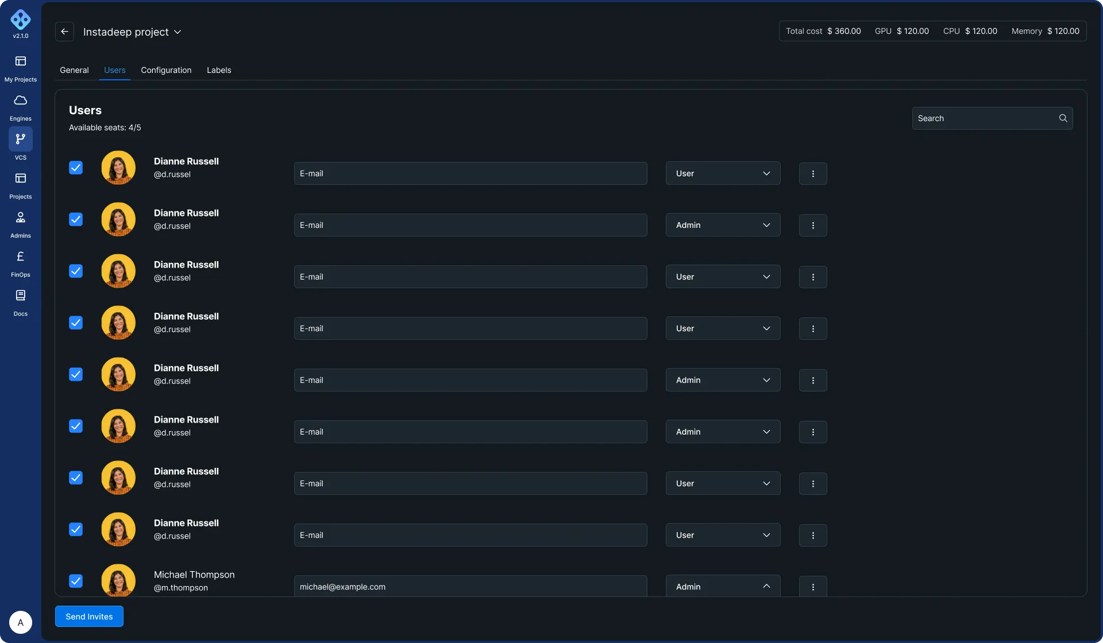Toggle the second Dianne Russell checkbox
The width and height of the screenshot is (1103, 643).
[76, 219]
